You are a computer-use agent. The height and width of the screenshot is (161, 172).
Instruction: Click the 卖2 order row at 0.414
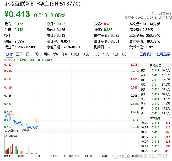point(155,85)
